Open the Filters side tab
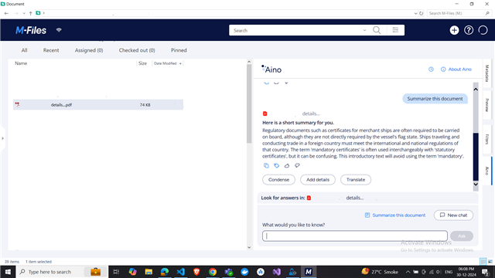Screen dimensions: 495x278 click(486, 139)
